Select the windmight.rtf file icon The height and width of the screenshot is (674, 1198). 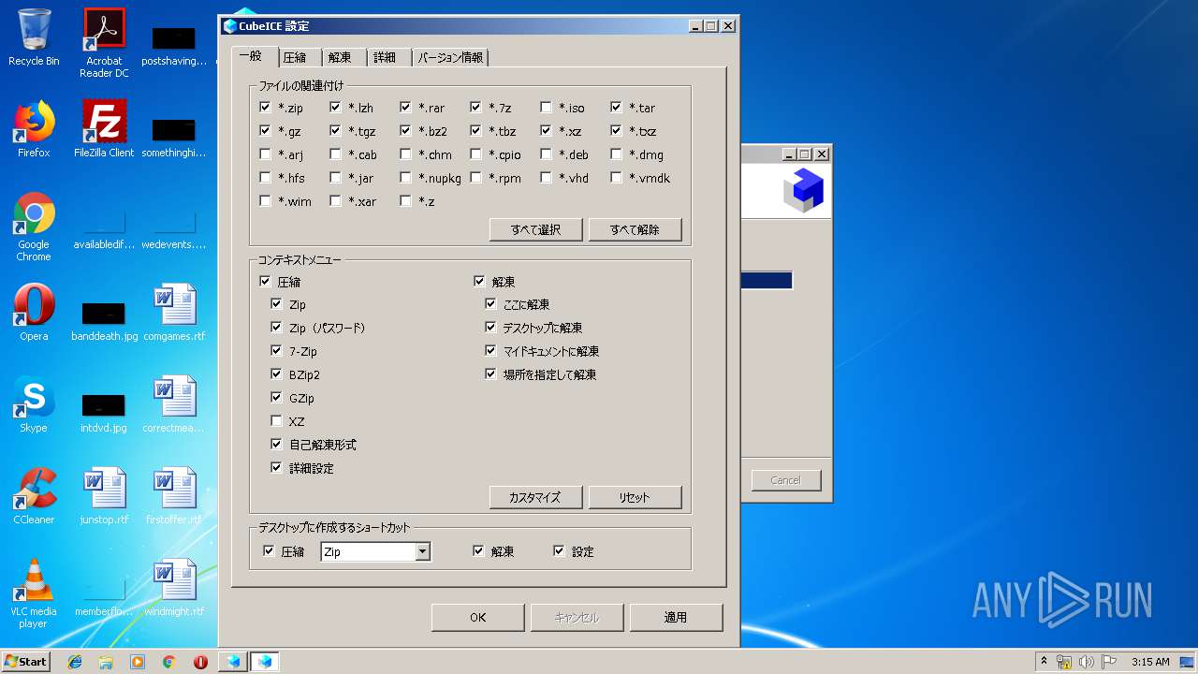click(x=174, y=588)
